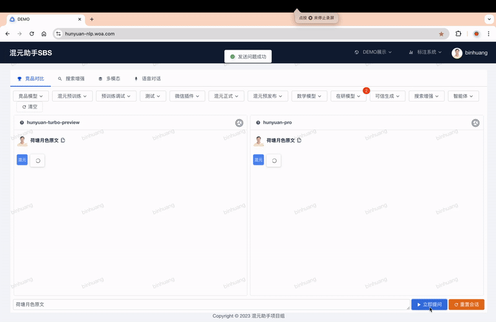Click the settings gear in hunyuan-turbo-preview panel
This screenshot has height=322, width=496.
click(239, 123)
